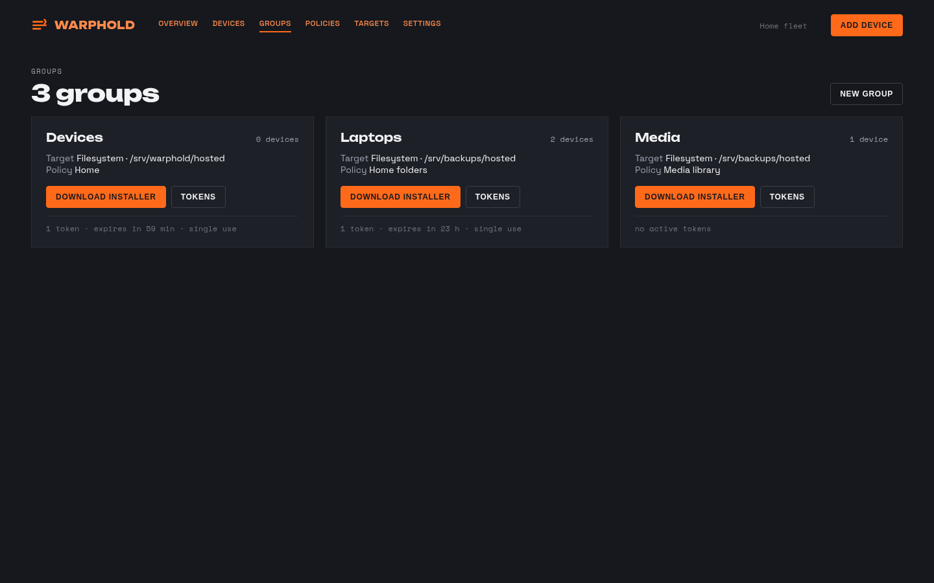Click 'expires in 59 min' token status
Image resolution: width=934 pixels, height=583 pixels.
[134, 229]
